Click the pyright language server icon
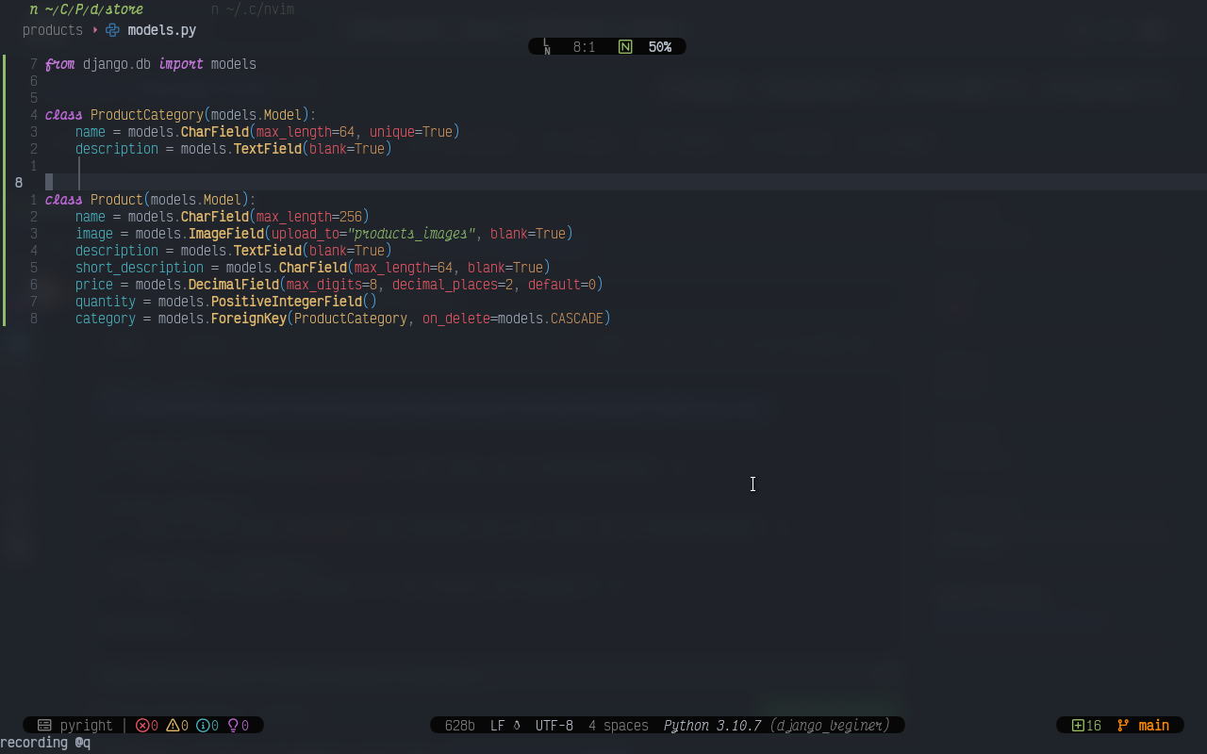Image resolution: width=1207 pixels, height=754 pixels. (x=43, y=725)
